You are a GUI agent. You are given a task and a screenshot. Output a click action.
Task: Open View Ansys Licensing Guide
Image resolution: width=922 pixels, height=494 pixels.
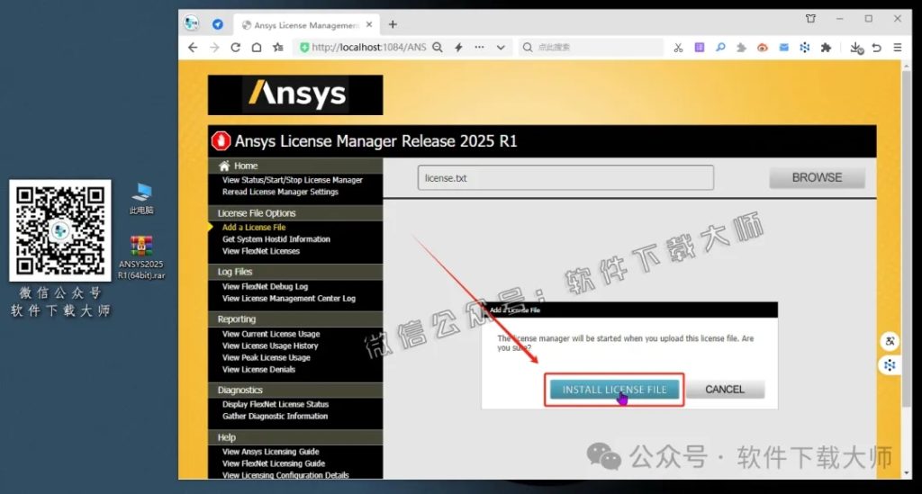270,452
